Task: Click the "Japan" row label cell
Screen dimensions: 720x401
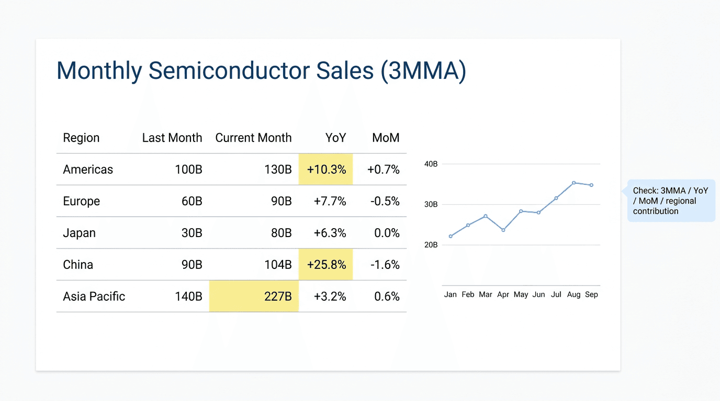Action: (80, 233)
